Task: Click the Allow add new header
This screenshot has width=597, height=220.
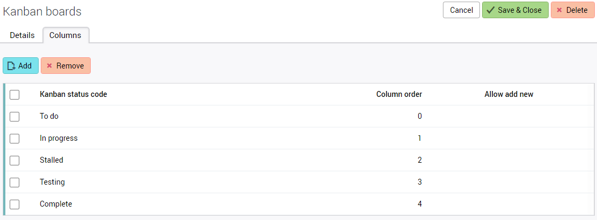Action: 508,95
